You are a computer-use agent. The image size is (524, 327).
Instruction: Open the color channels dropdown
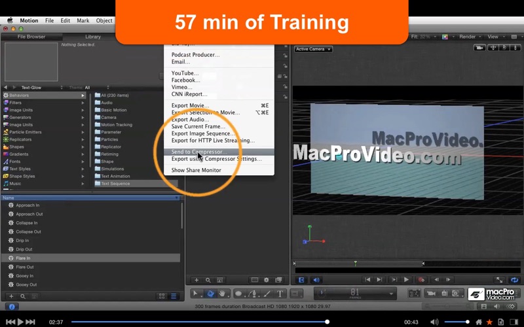(x=448, y=37)
